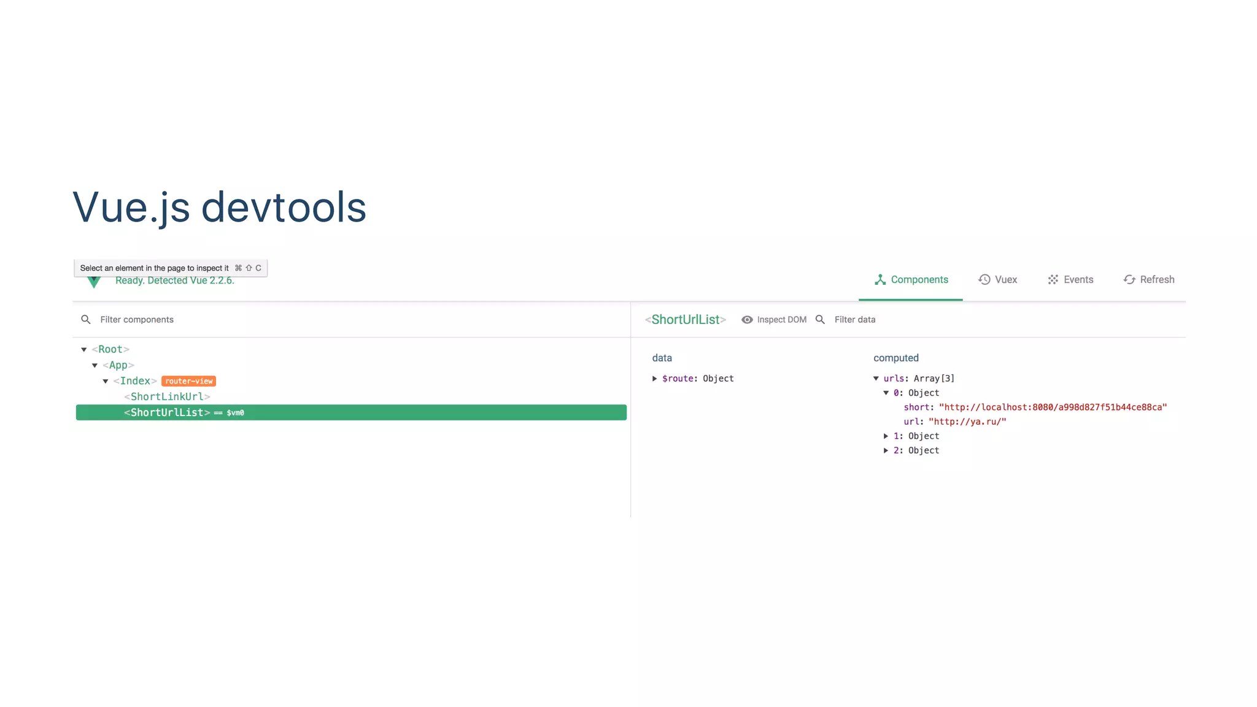Select the highlighted ShortUrlList component row
Screen dimensions: 1257x707
click(351, 412)
